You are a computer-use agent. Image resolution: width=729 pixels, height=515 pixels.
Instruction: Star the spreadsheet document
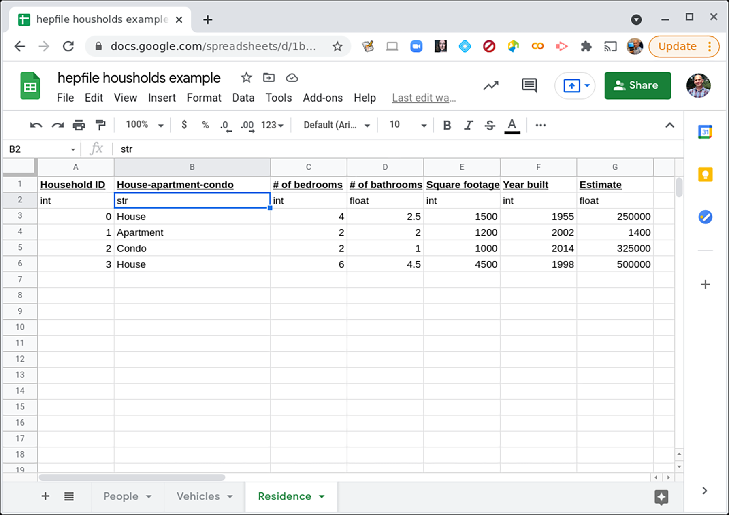(x=246, y=77)
